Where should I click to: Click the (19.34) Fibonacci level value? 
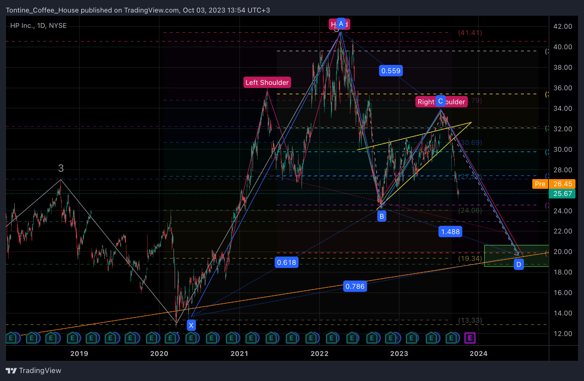470,258
